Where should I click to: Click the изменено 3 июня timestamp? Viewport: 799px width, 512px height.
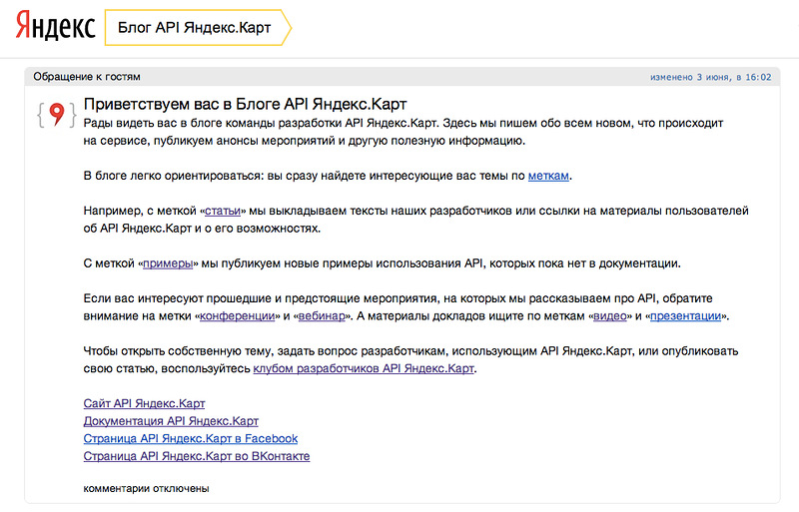710,78
